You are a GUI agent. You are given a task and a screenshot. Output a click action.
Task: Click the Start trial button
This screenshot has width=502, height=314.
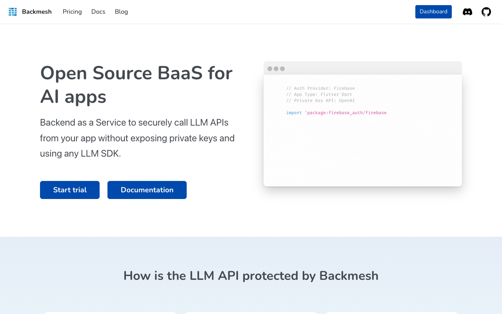(x=70, y=190)
